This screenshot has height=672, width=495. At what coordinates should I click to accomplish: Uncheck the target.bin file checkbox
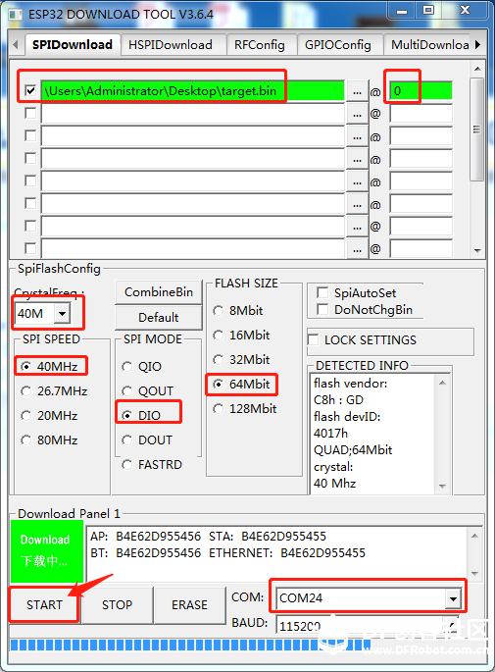coord(30,91)
